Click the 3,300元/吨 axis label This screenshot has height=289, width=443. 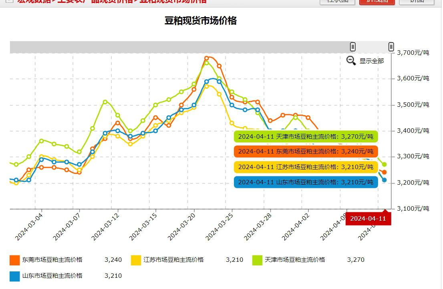point(413,156)
